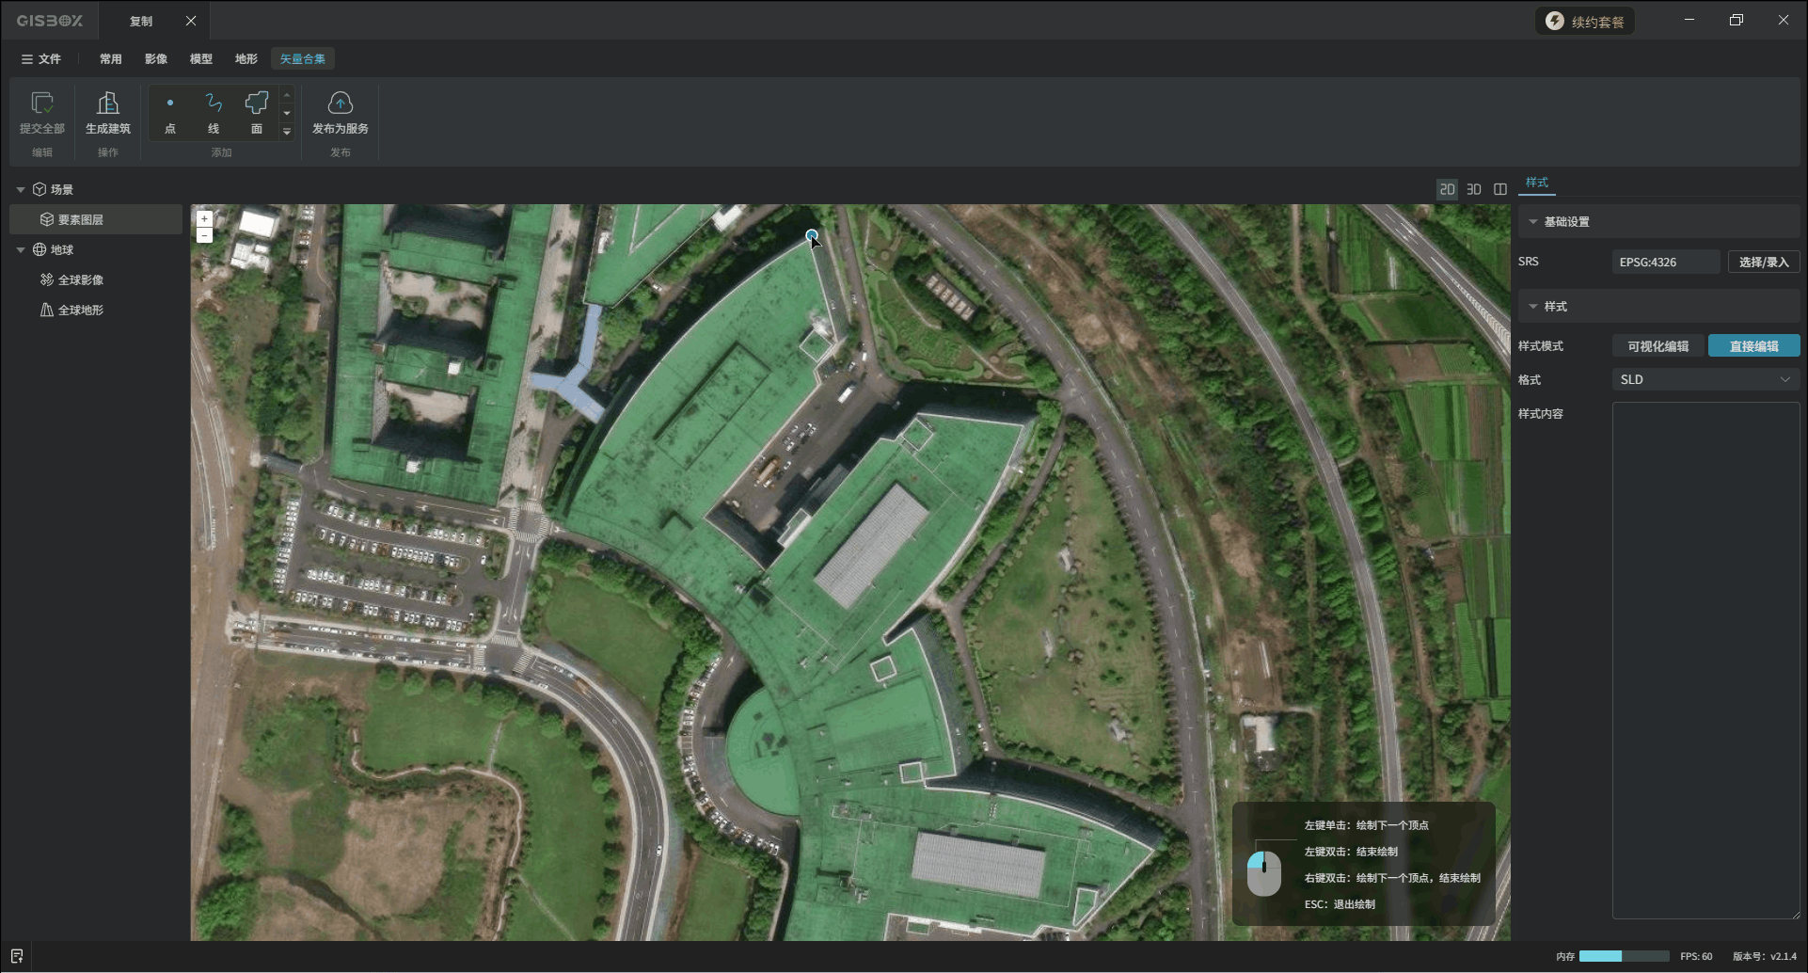Switch to the Terrain (地形) ribbon tab
Screen dimensions: 1808x973
click(x=246, y=58)
